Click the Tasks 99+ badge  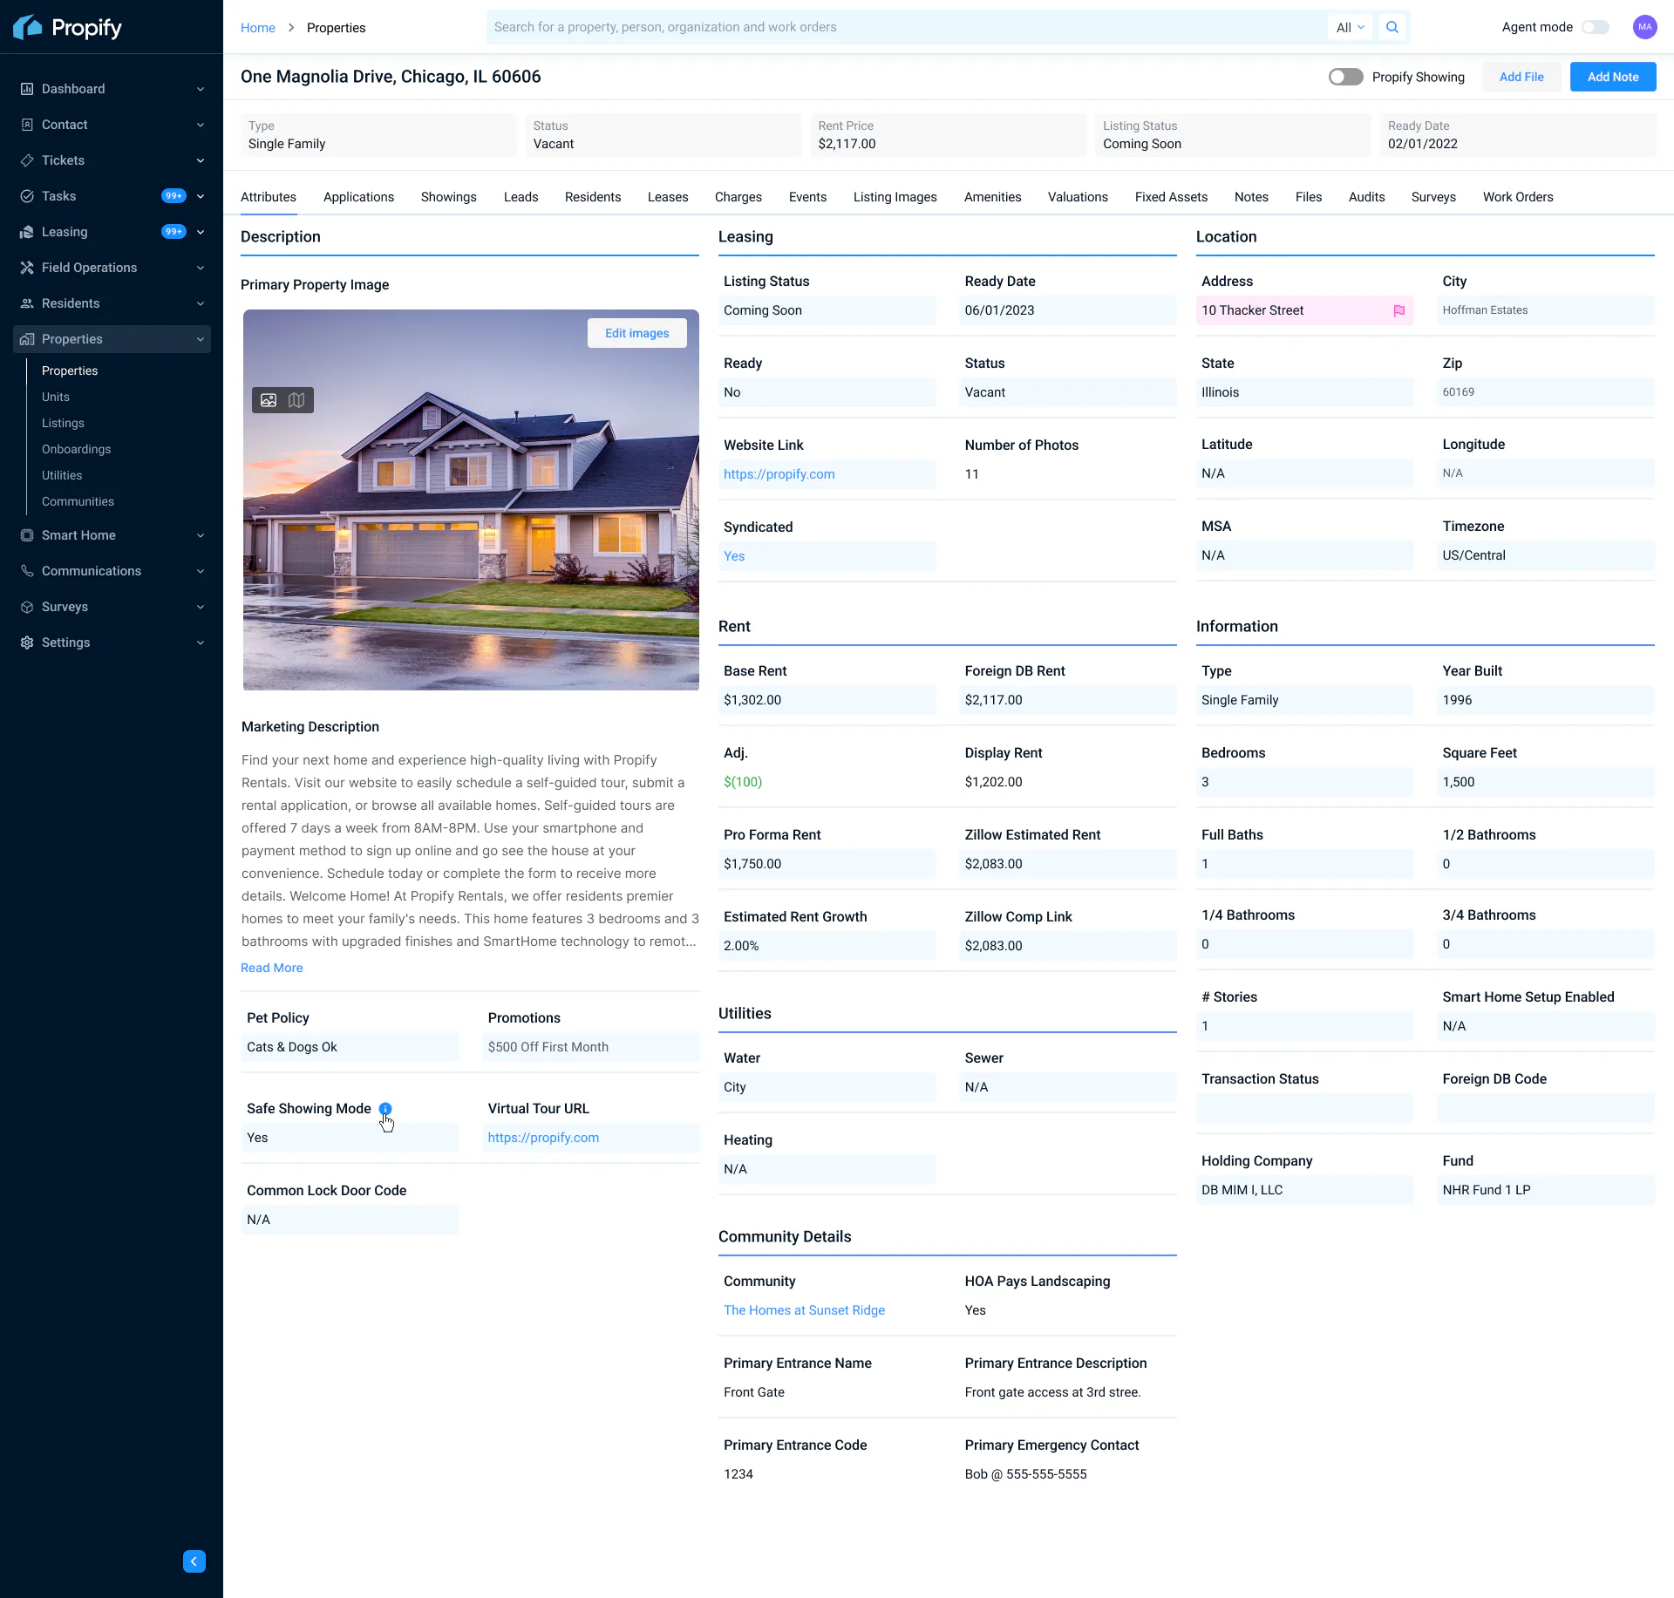tap(174, 196)
